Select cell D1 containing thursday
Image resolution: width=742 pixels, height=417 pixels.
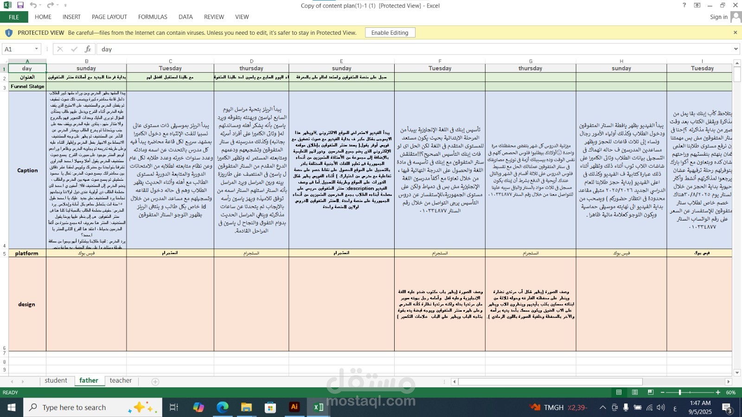[251, 68]
